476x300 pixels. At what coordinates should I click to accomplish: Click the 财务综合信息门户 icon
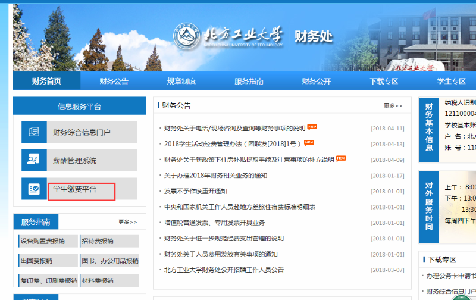34,132
